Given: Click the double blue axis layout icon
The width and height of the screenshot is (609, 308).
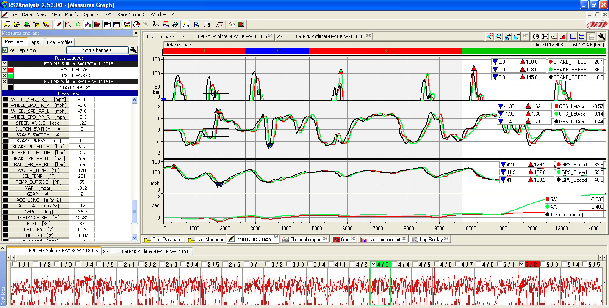Looking at the screenshot, I should click(582, 37).
